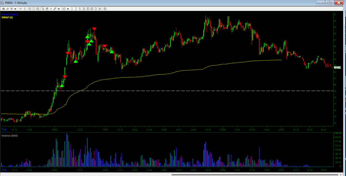Click the horizontal scrollbar thumb
The image size is (346, 176).
[x=254, y=175]
